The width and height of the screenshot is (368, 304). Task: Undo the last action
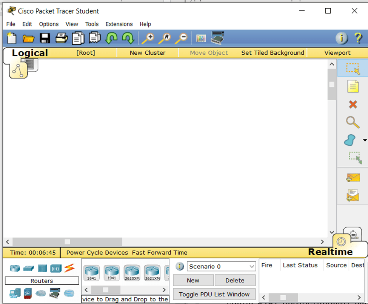pos(111,38)
